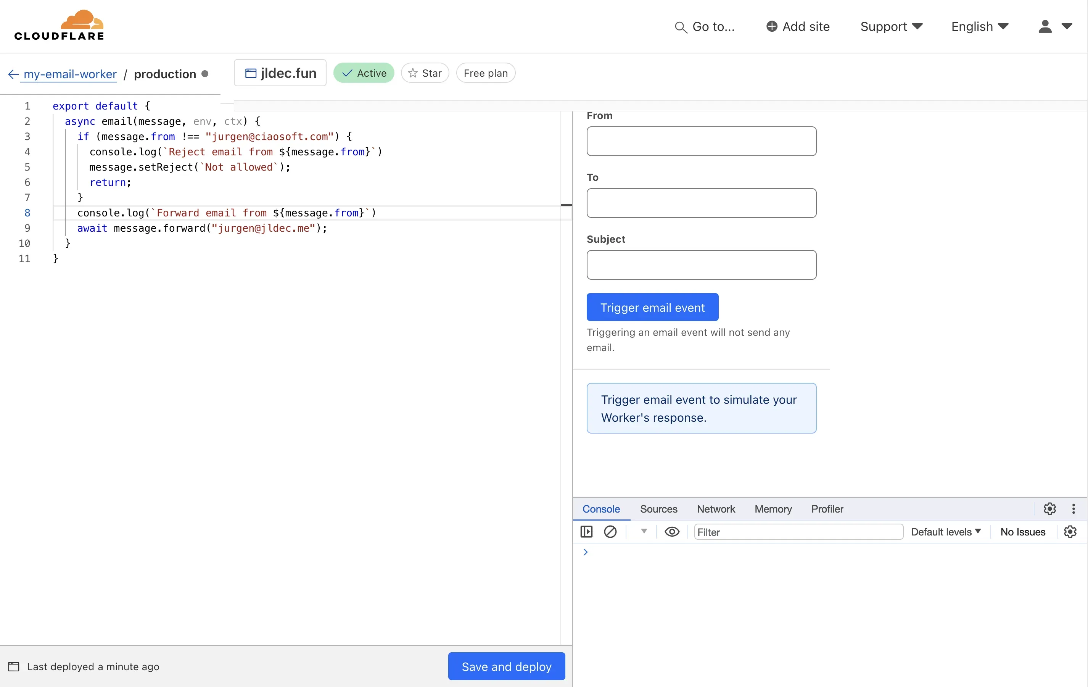The image size is (1088, 687).
Task: Click the clear console icon
Action: [610, 532]
